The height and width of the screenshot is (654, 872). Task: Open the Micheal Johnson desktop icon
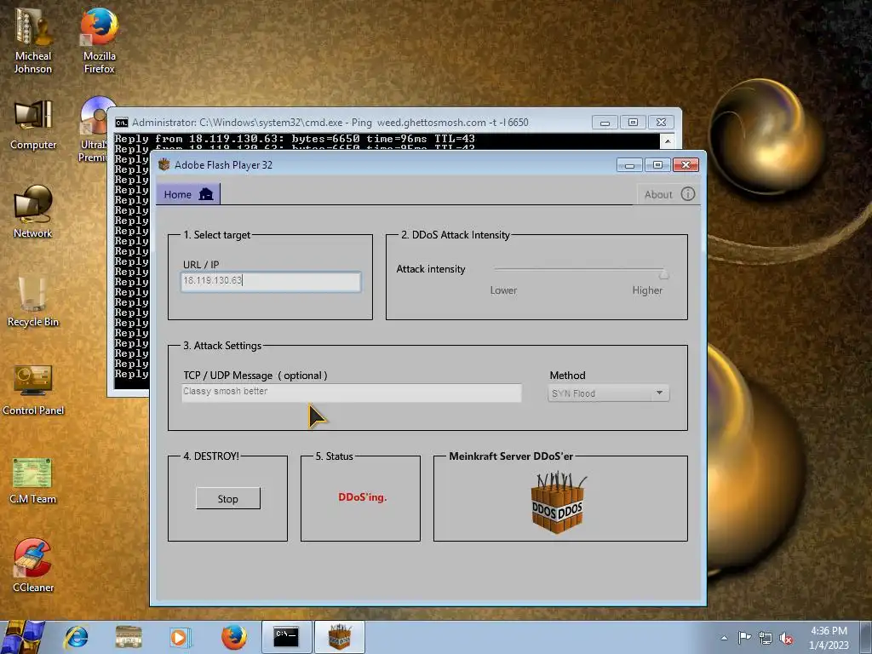(x=33, y=41)
